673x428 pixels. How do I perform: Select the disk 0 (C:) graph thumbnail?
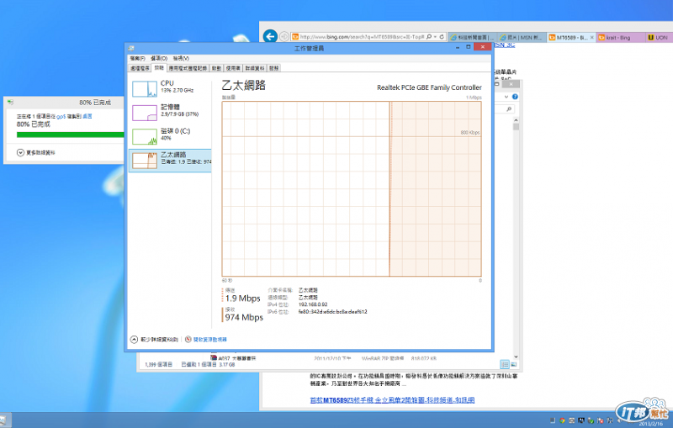click(x=144, y=137)
